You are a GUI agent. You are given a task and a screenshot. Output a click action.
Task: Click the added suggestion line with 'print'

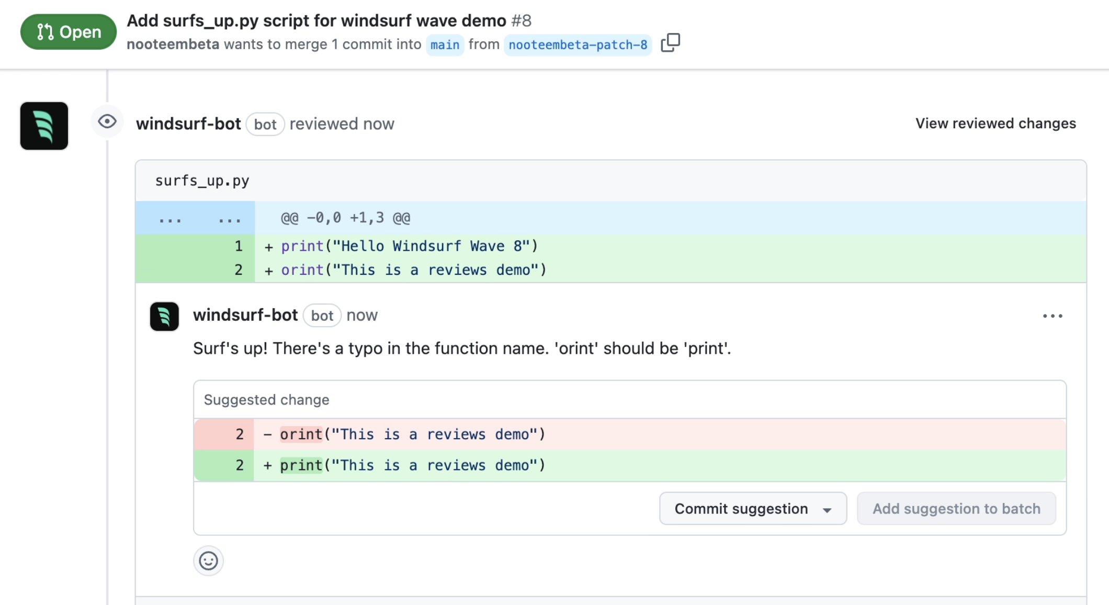pyautogui.click(x=630, y=465)
